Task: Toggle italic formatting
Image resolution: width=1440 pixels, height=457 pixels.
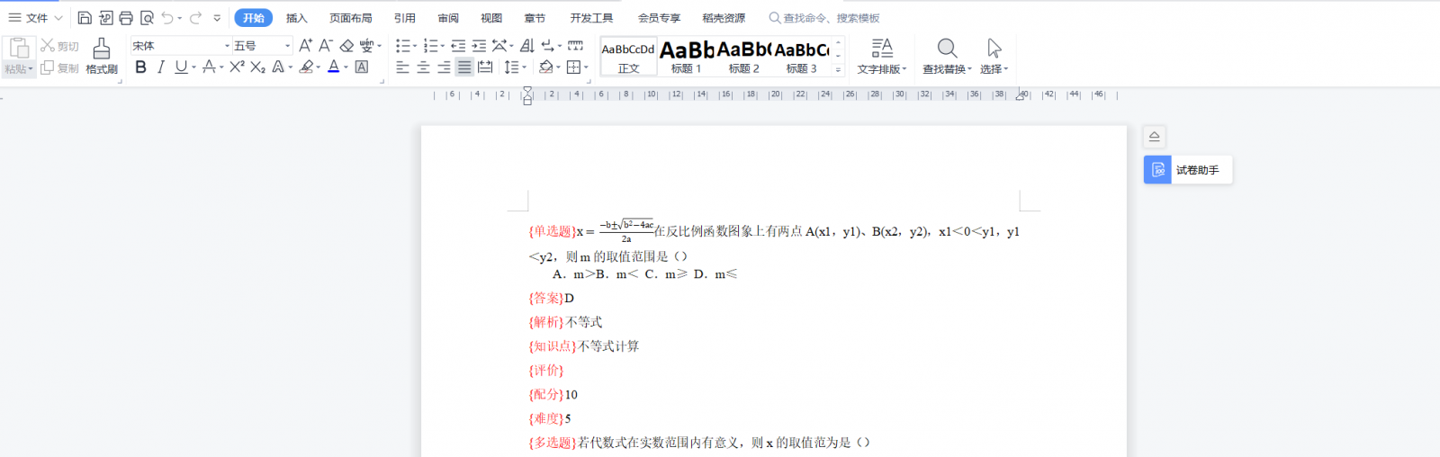Action: [x=160, y=67]
